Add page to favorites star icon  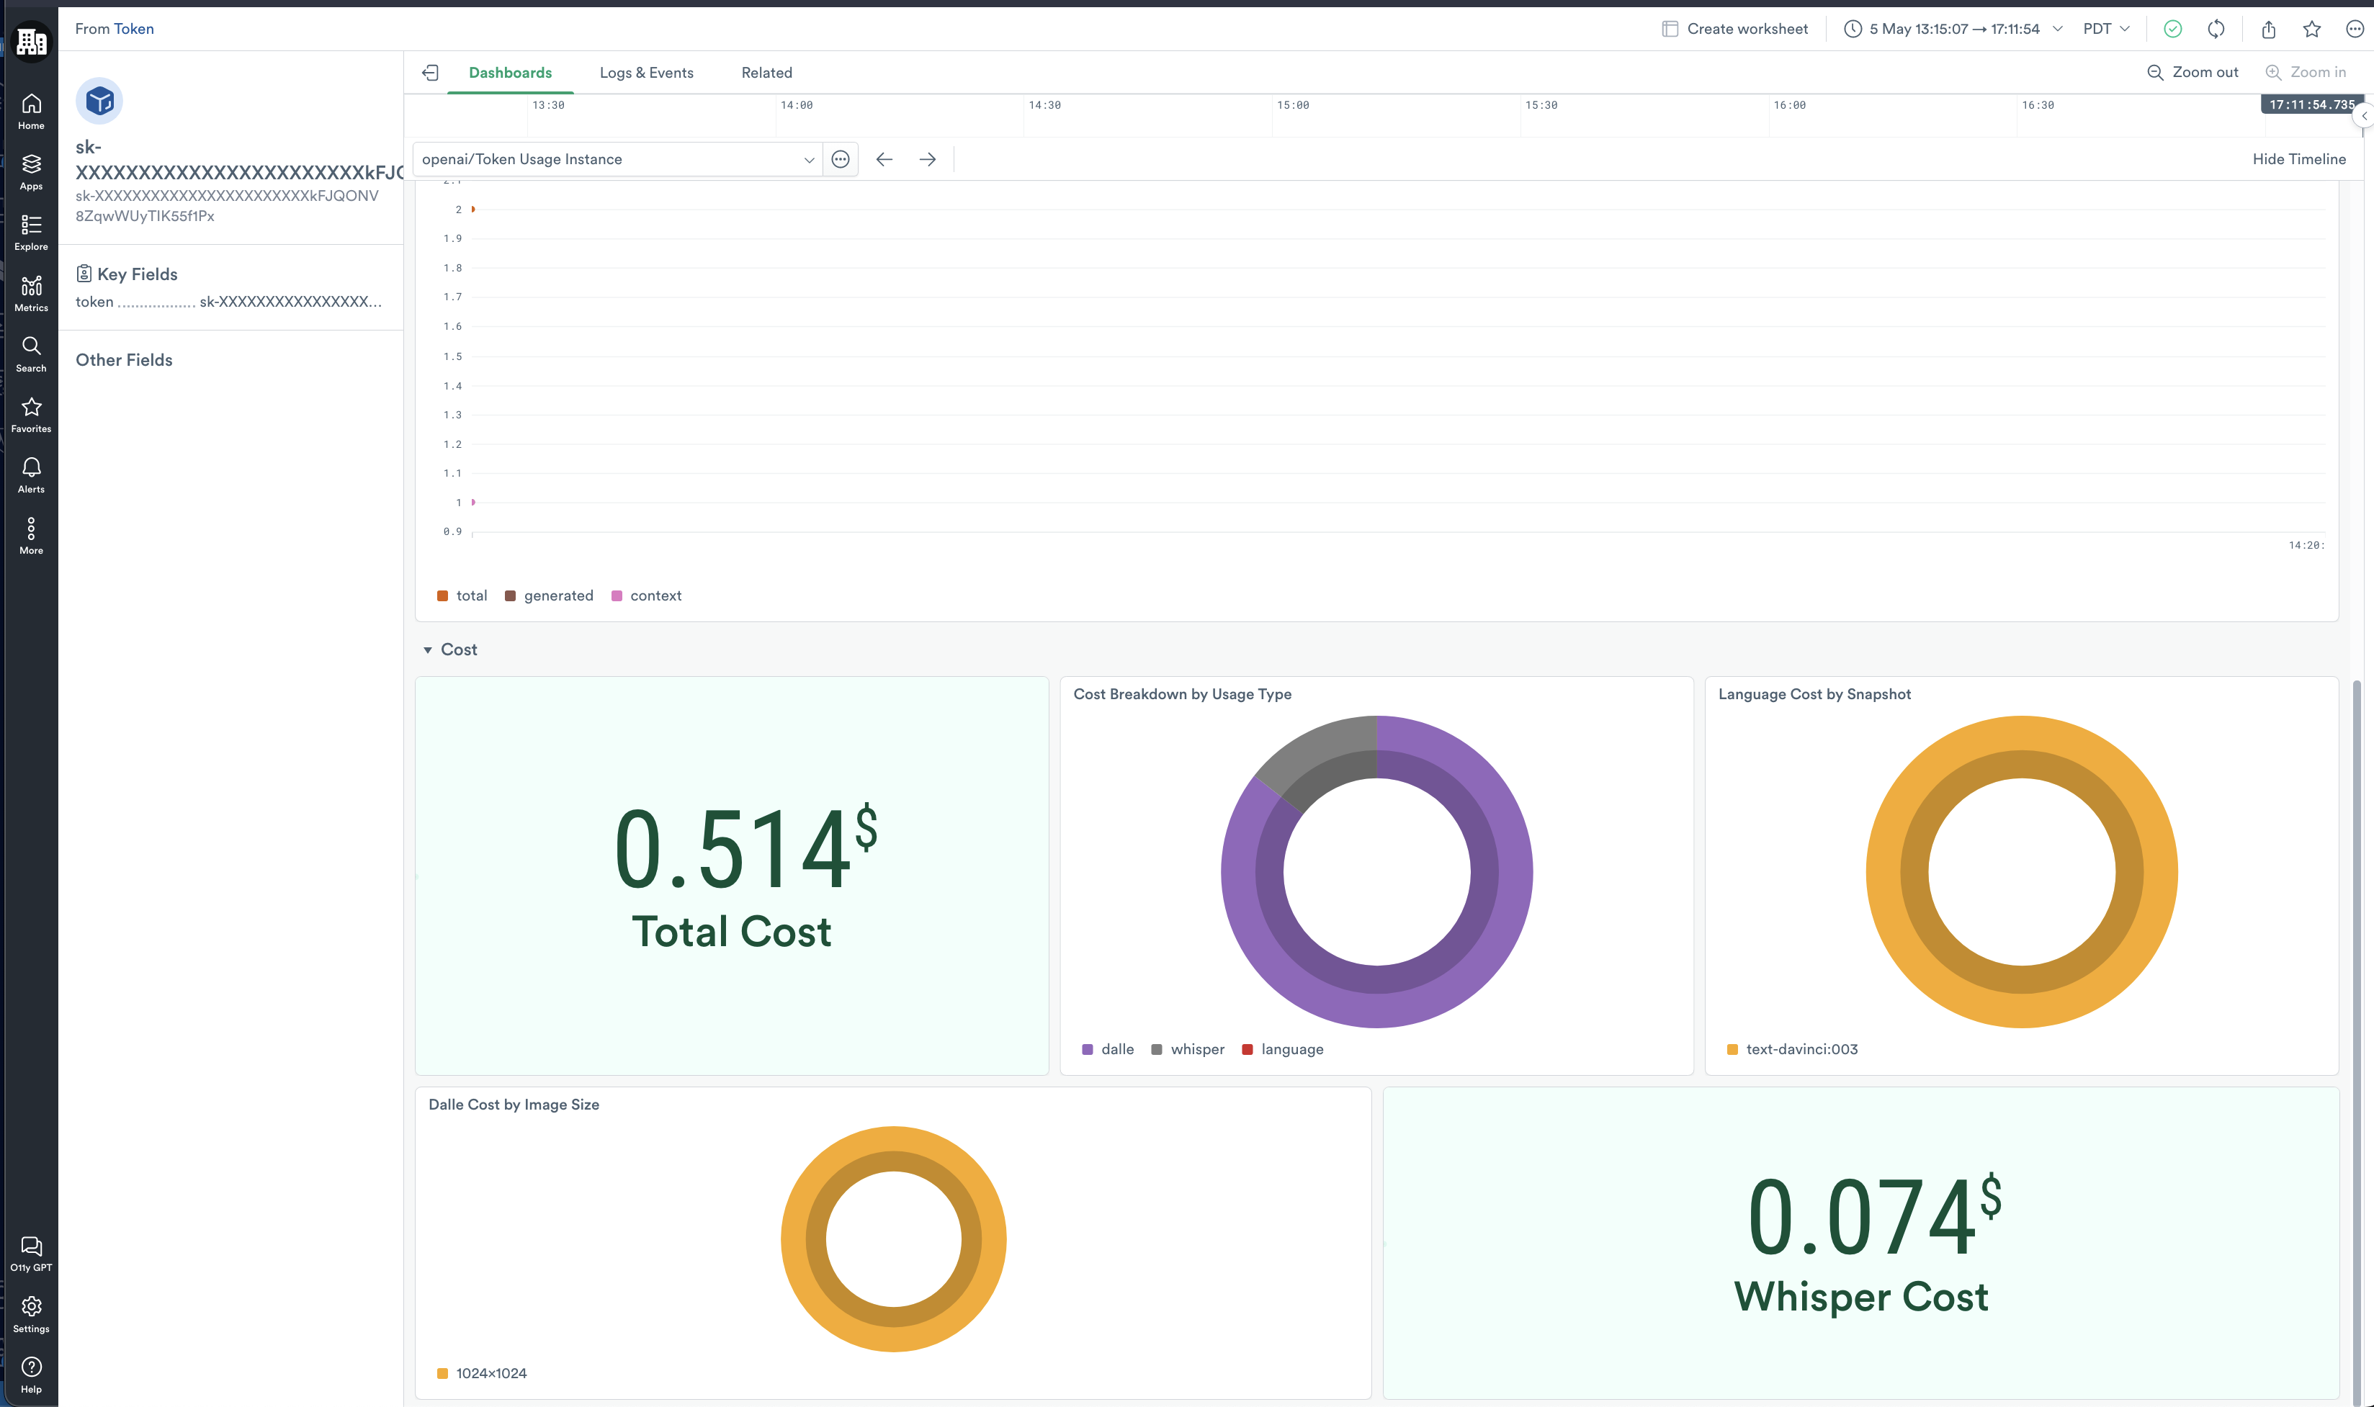coord(2311,30)
